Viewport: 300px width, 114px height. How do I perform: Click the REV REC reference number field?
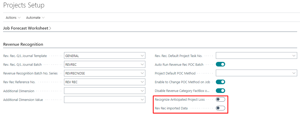(102, 82)
